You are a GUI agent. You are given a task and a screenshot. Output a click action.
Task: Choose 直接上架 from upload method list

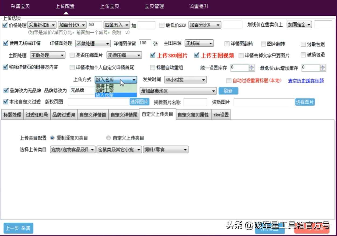click(105, 86)
